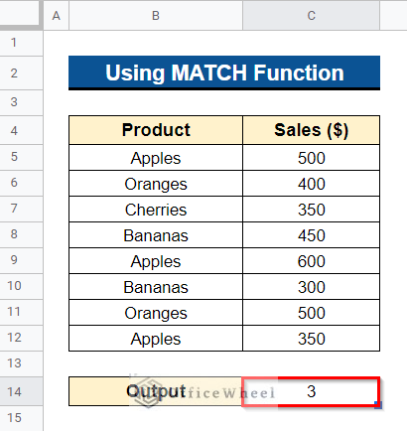This screenshot has width=407, height=431.
Task: Select column A header
Action: pos(56,15)
